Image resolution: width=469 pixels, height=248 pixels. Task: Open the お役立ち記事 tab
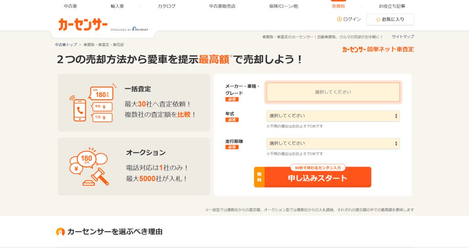pyautogui.click(x=392, y=6)
